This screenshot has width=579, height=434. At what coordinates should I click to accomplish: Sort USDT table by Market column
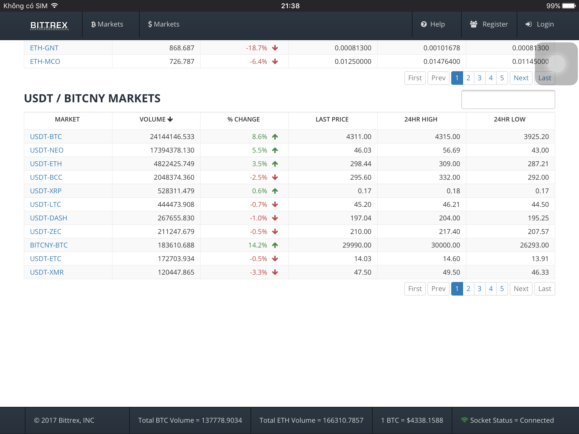(x=67, y=120)
